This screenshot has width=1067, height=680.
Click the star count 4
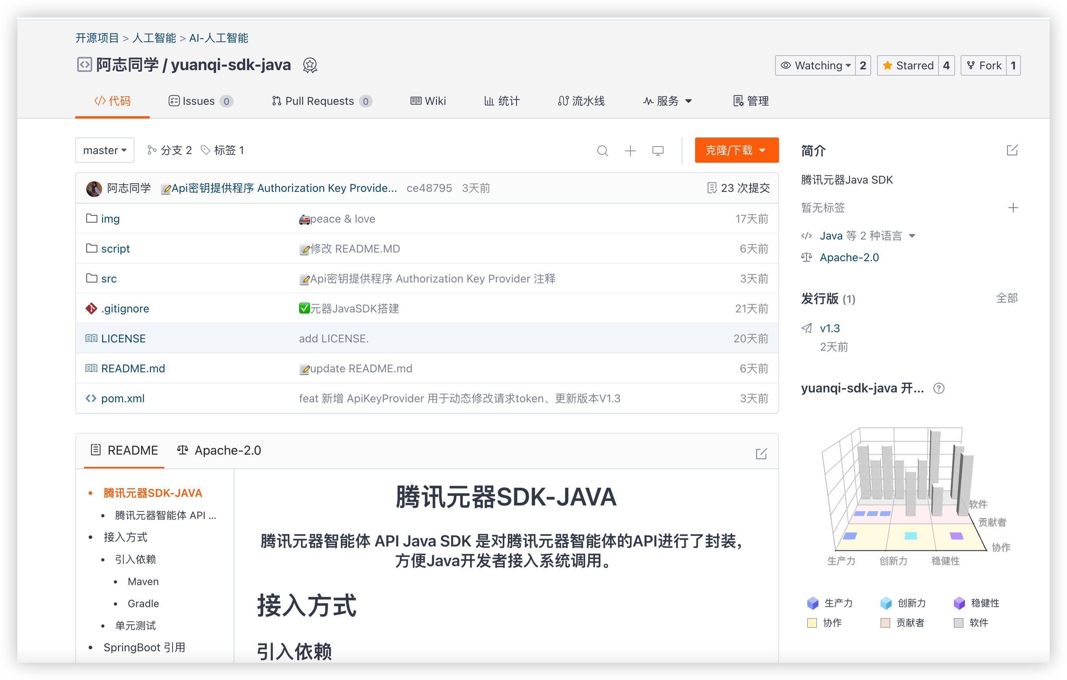pyautogui.click(x=946, y=65)
